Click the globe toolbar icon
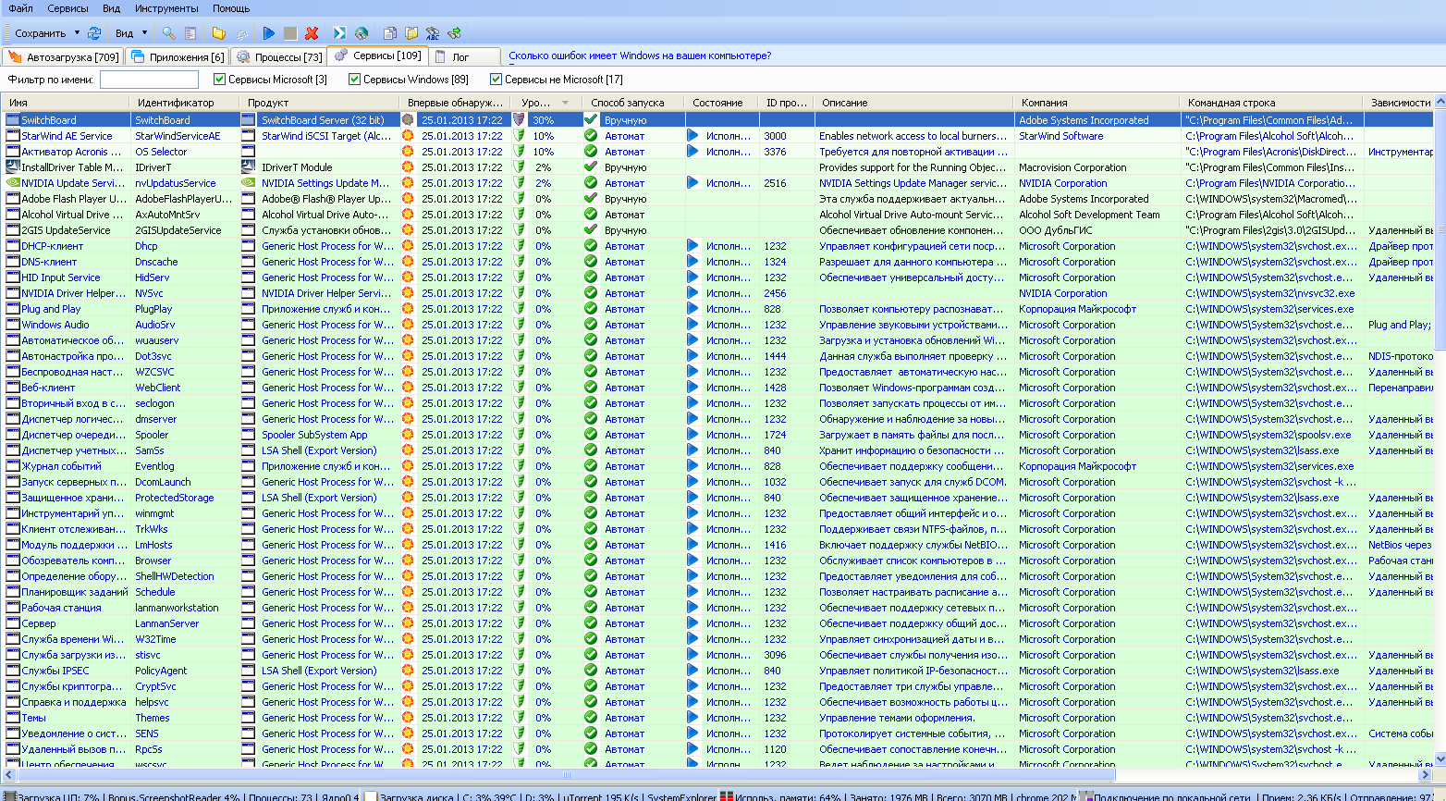 pyautogui.click(x=361, y=33)
